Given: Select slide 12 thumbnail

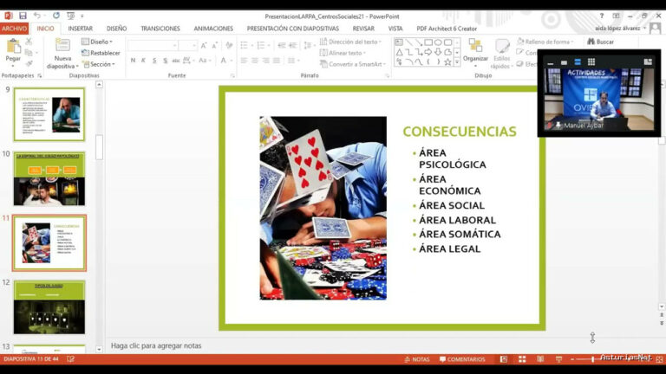Looking at the screenshot, I should [49, 307].
